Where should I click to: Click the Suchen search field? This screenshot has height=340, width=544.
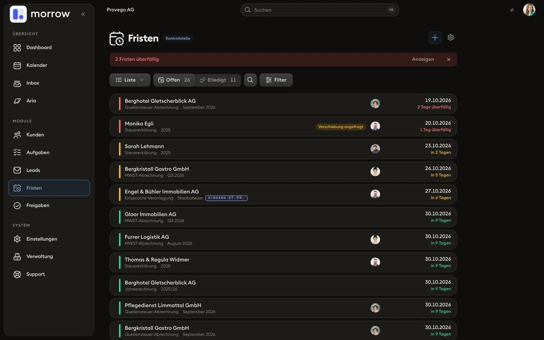click(320, 10)
